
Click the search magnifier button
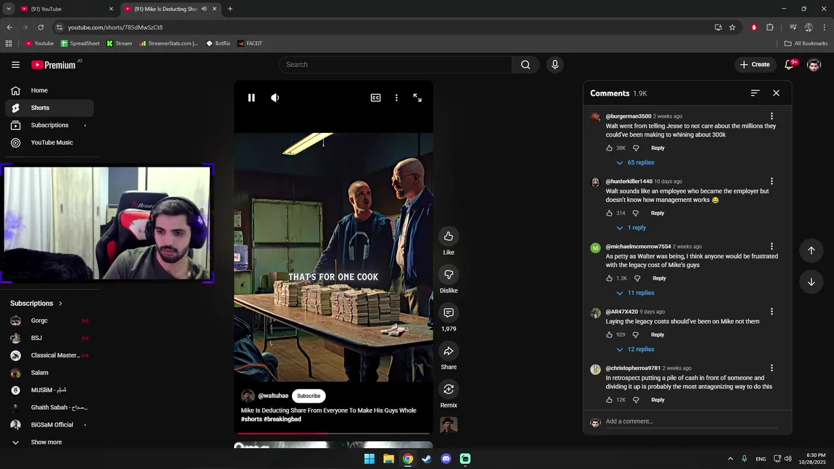tap(526, 64)
